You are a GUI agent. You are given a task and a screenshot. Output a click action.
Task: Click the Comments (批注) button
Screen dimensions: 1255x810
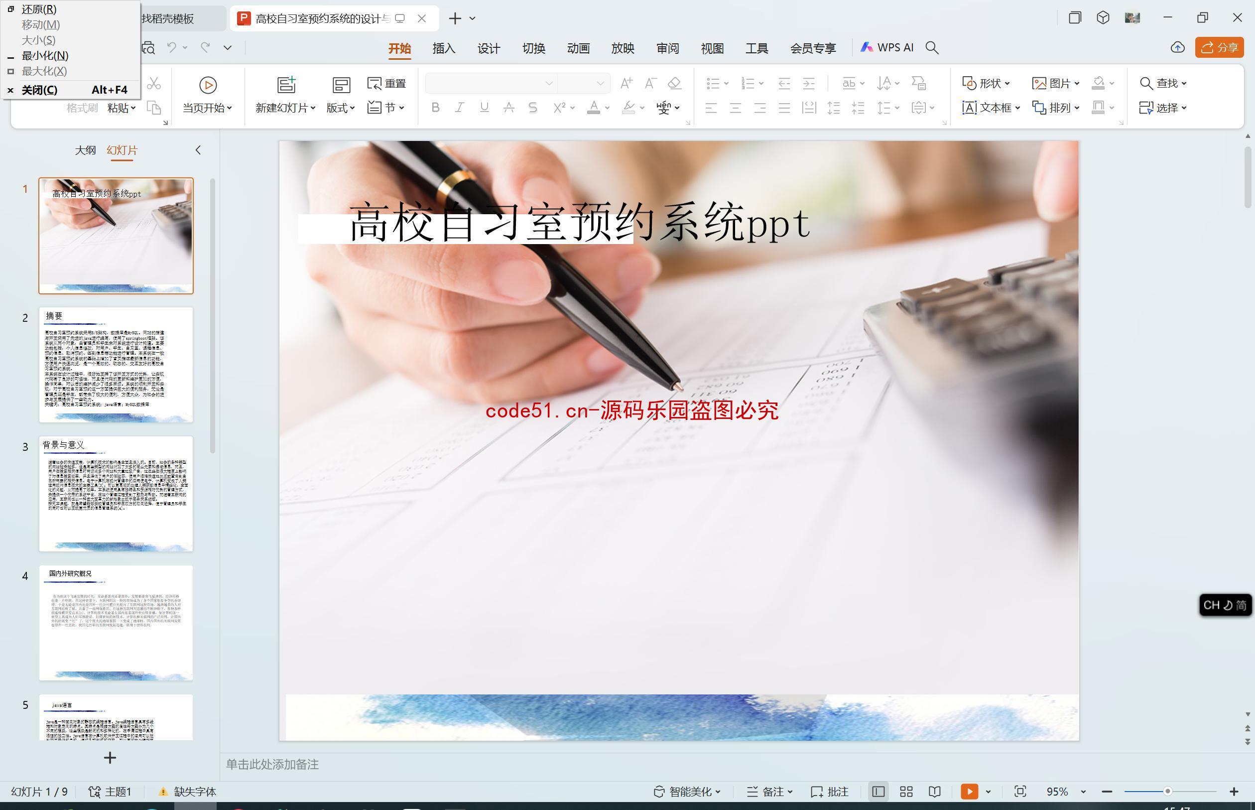click(x=830, y=792)
